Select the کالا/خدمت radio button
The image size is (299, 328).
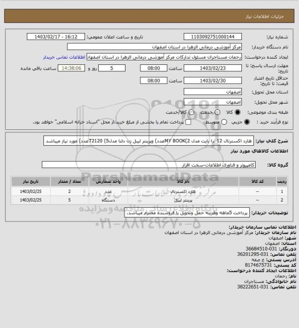[x=191, y=112]
